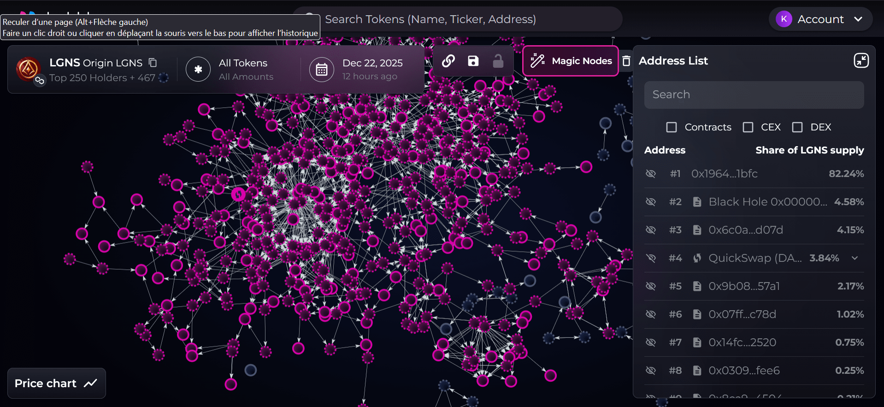Save the current bubble map

point(473,61)
